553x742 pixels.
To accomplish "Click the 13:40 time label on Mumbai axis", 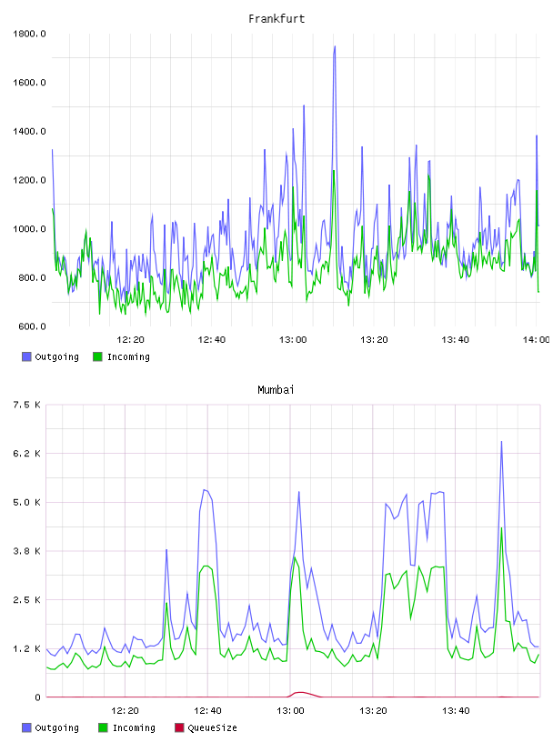I will click(x=456, y=710).
